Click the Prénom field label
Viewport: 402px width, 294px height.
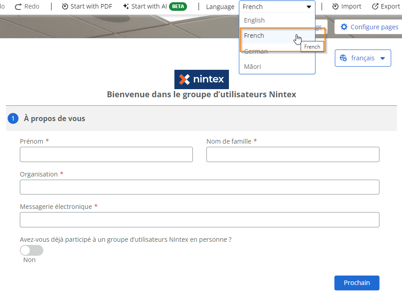tap(32, 141)
